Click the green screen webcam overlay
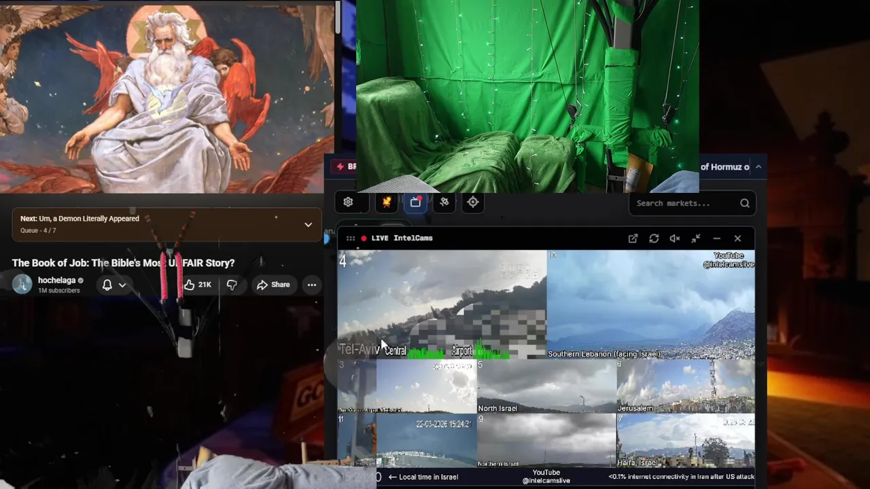Image resolution: width=870 pixels, height=489 pixels. pyautogui.click(x=527, y=95)
